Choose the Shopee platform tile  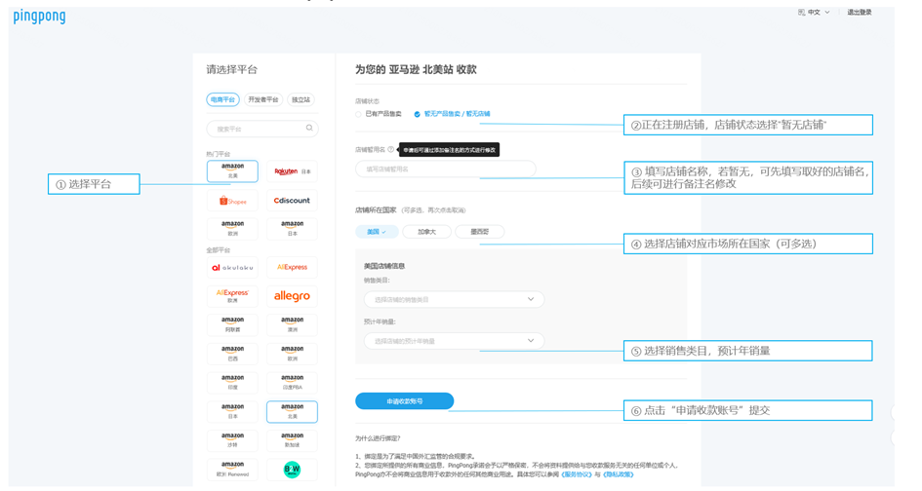pyautogui.click(x=232, y=201)
